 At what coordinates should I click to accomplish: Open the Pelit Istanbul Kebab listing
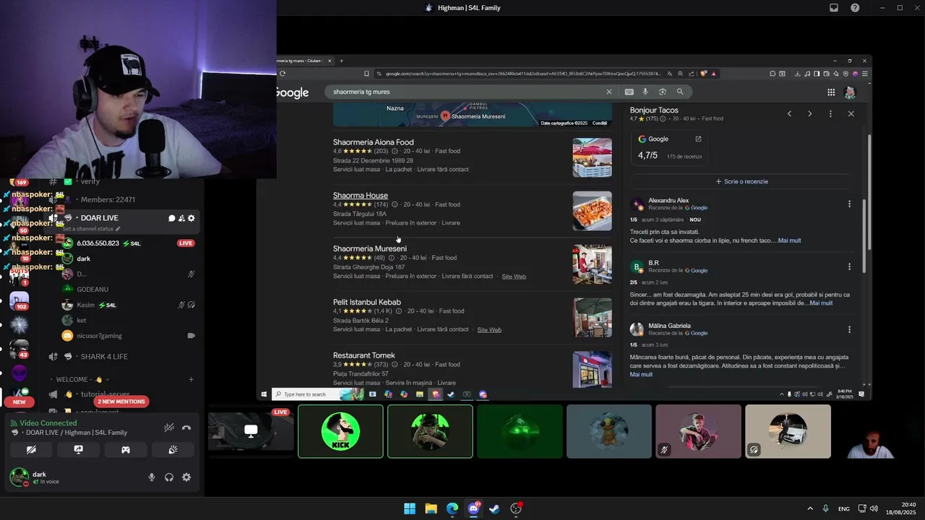(367, 302)
